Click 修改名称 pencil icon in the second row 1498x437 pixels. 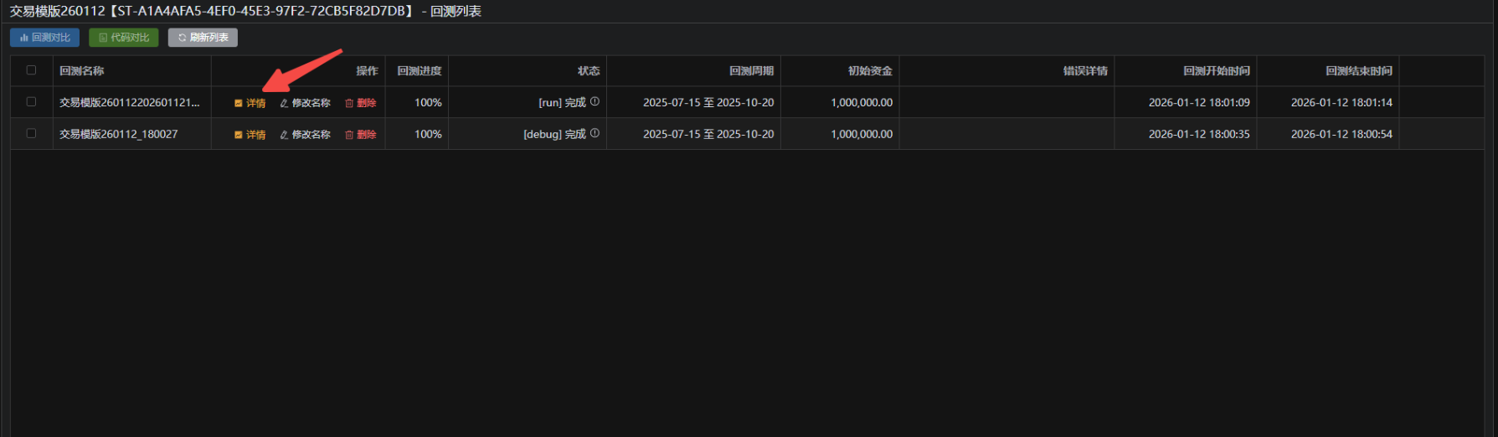point(285,135)
